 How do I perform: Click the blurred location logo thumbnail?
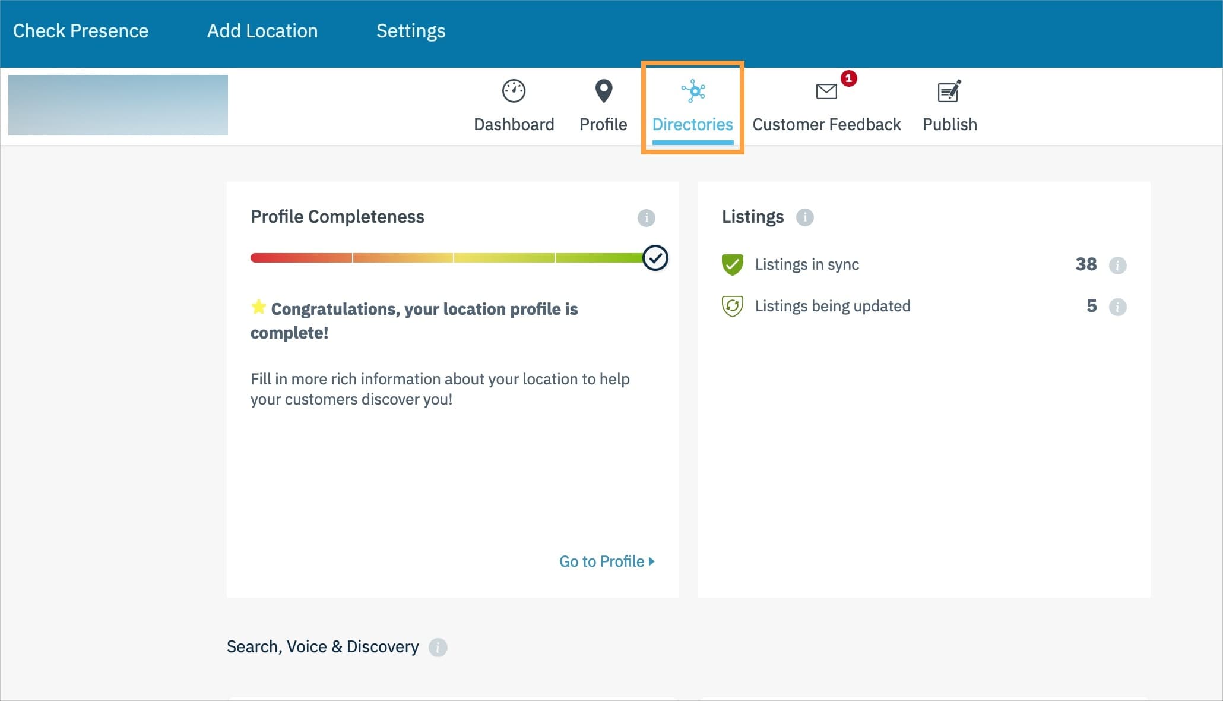pos(118,105)
